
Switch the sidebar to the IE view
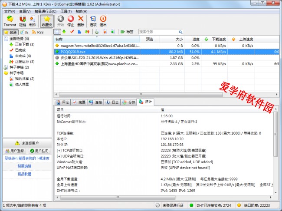[24, 32]
